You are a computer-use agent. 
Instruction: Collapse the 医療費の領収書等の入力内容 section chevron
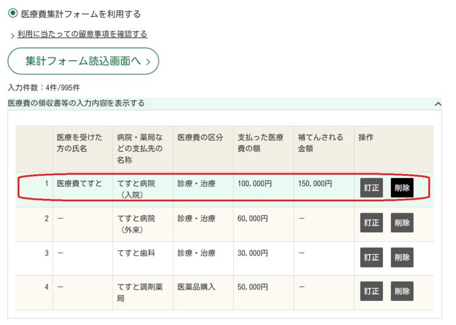pyautogui.click(x=438, y=104)
